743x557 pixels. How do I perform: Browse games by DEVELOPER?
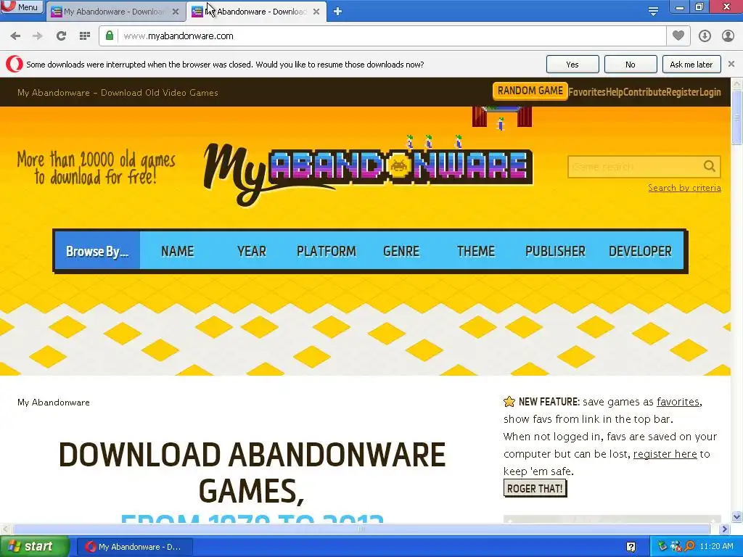pyautogui.click(x=640, y=251)
